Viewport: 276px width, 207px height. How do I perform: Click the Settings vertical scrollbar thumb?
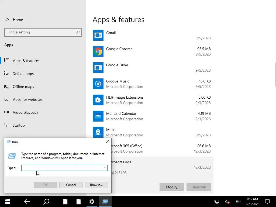pyautogui.click(x=275, y=74)
